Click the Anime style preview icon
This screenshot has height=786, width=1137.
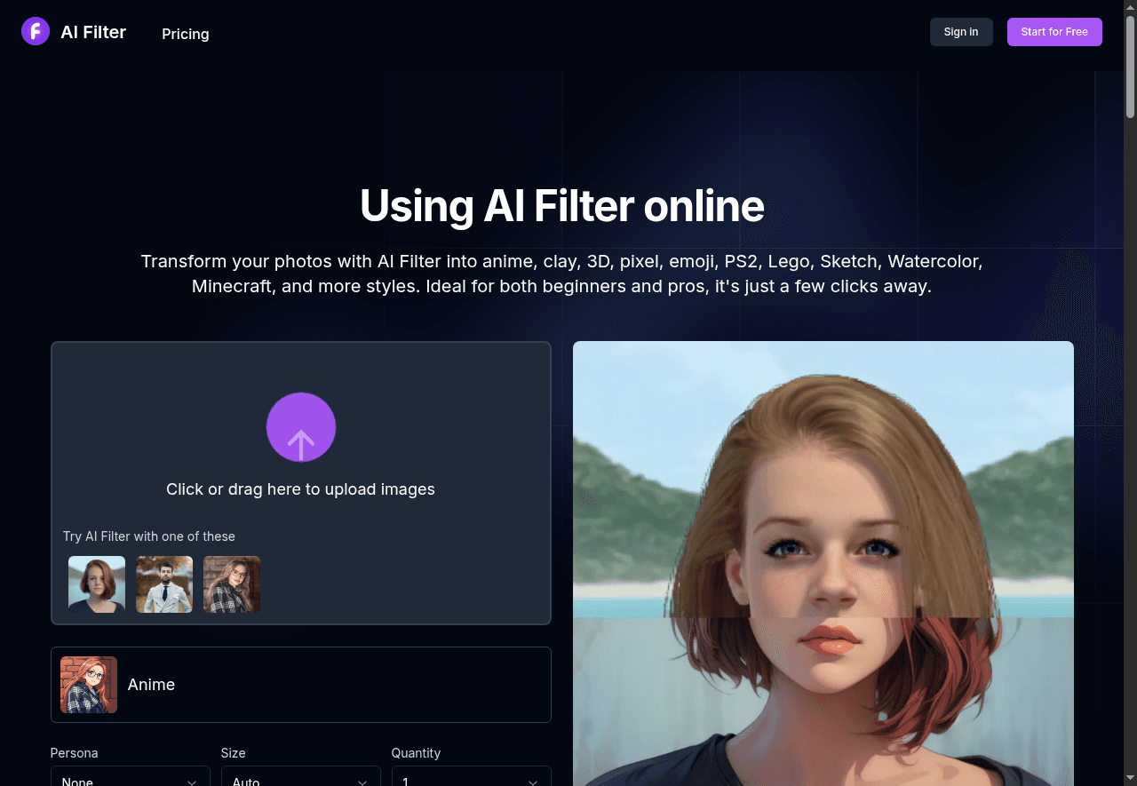click(x=89, y=685)
